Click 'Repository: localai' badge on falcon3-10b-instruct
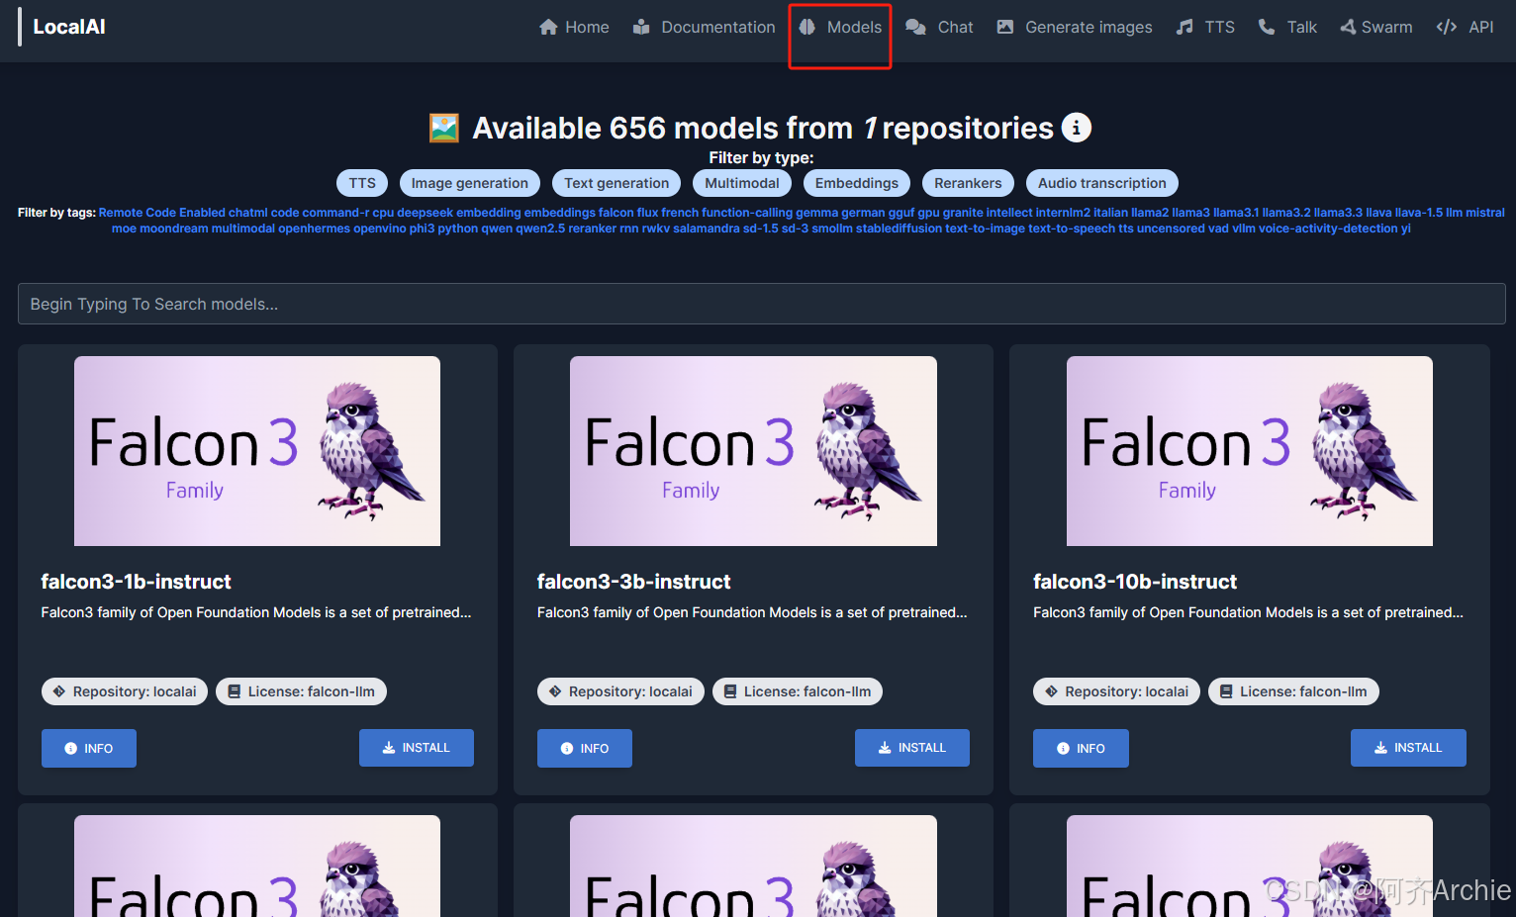The image size is (1516, 917). pos(1116,691)
